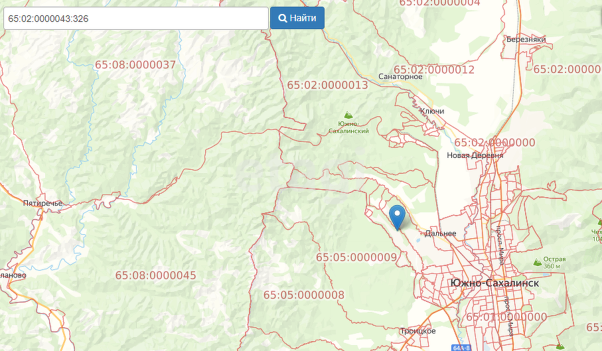602x351 pixels.
Task: Select district label 65:05:0000009
Action: pos(356,257)
